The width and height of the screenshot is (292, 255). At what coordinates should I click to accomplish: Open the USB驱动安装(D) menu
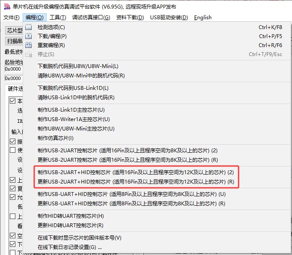(169, 18)
